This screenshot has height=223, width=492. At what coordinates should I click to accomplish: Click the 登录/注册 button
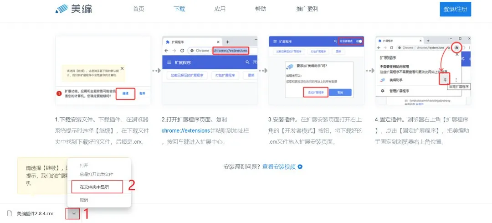point(455,9)
